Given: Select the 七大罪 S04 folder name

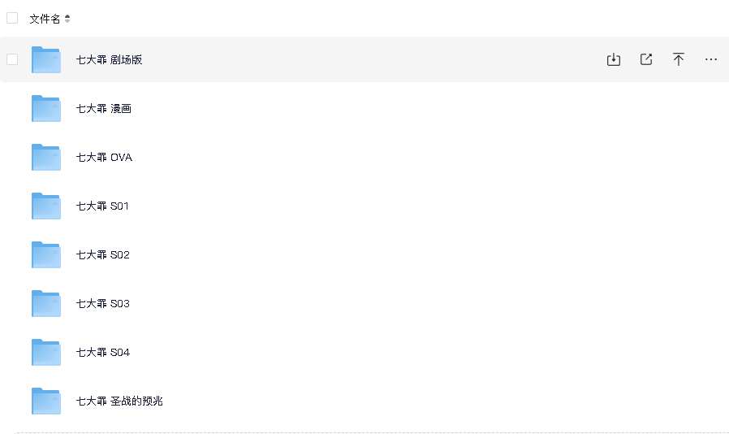Looking at the screenshot, I should 103,353.
